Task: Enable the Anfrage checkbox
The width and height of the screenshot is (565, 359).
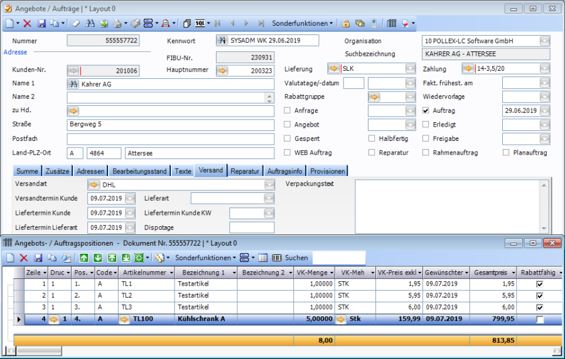Action: pos(288,111)
